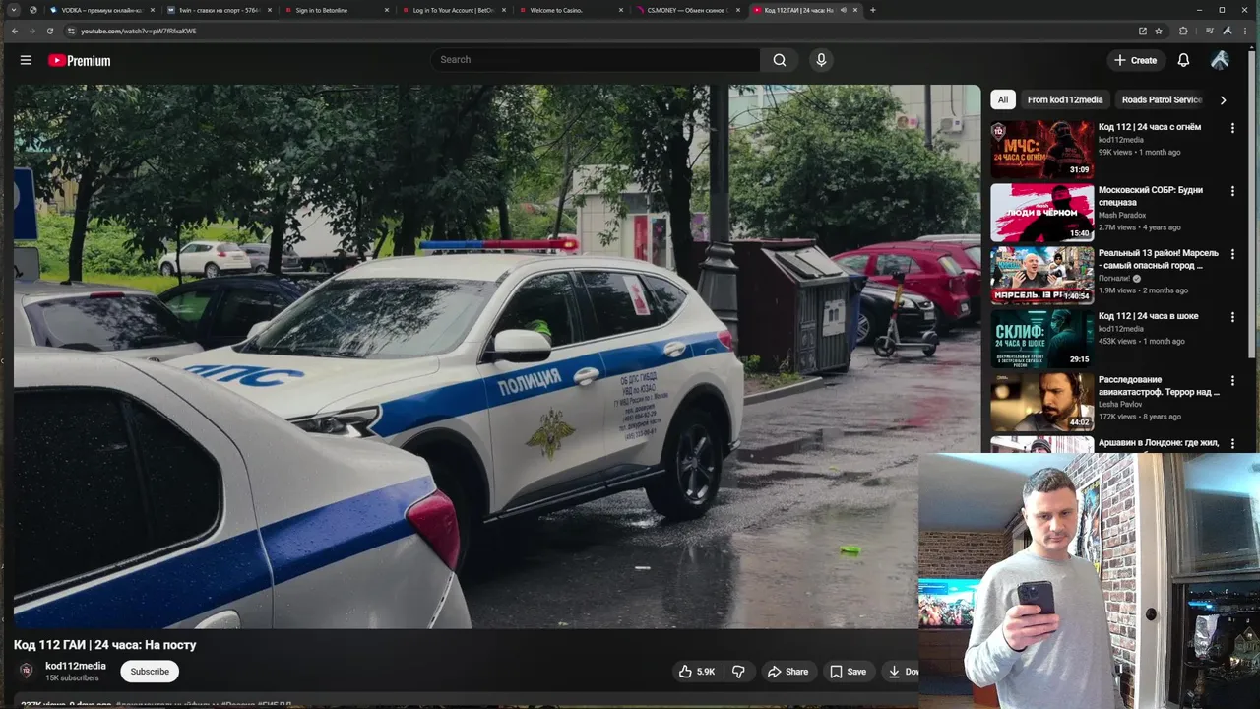Open tab search dropdown arrow

(x=14, y=10)
